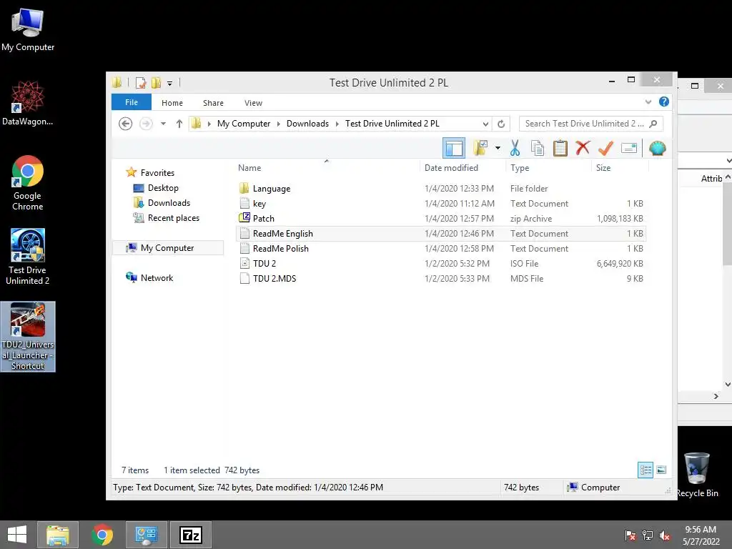Switch to Large icons view at bottom right

(x=661, y=470)
